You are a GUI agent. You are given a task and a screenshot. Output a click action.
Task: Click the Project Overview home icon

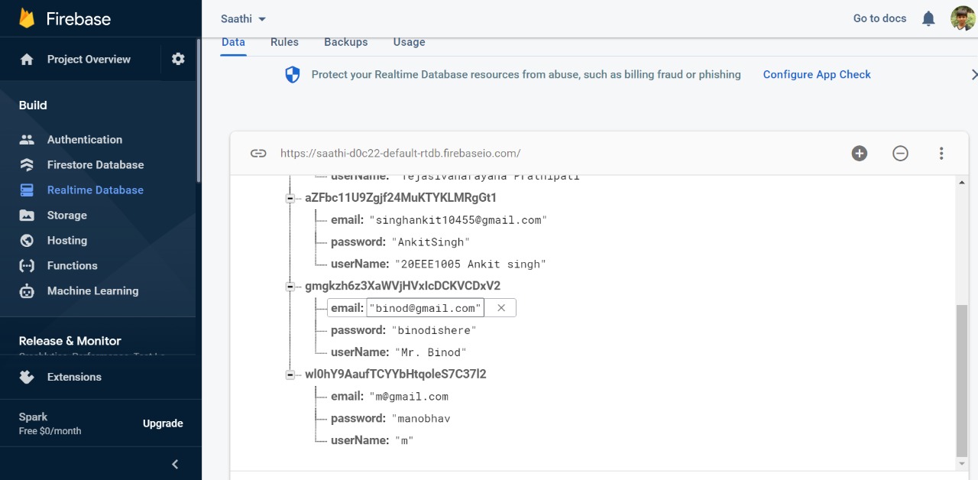27,59
